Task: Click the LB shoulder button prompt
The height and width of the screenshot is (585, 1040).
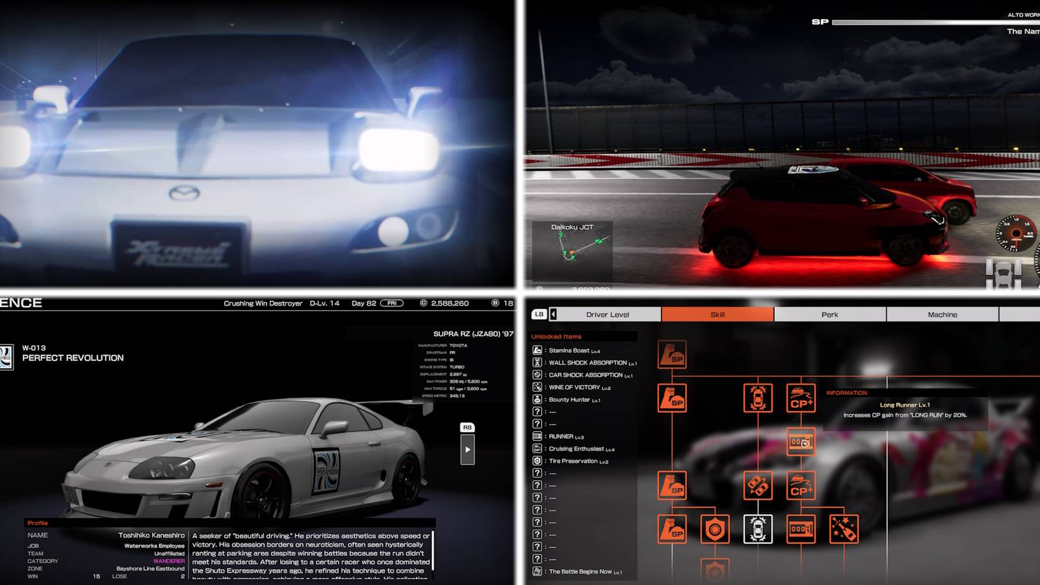Action: click(x=539, y=315)
